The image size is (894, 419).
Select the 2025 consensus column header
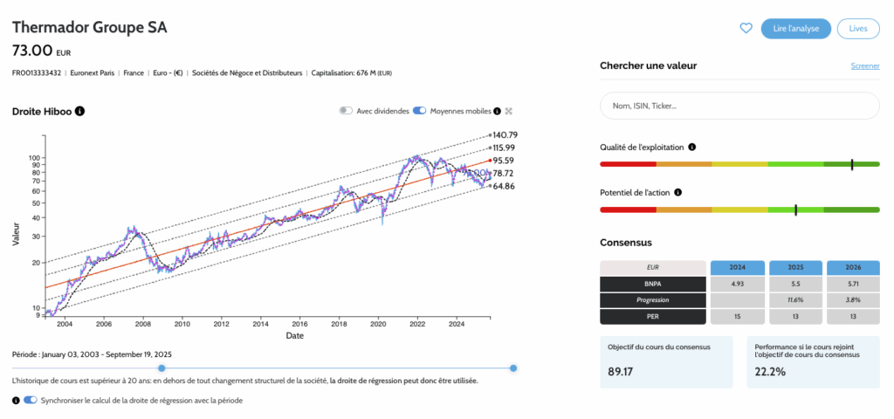tap(797, 267)
